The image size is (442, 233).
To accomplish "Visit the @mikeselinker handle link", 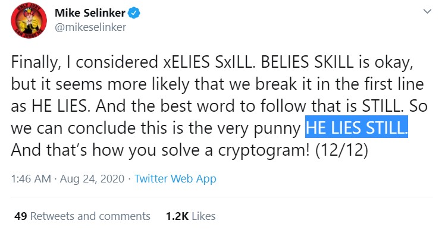I will pos(90,27).
